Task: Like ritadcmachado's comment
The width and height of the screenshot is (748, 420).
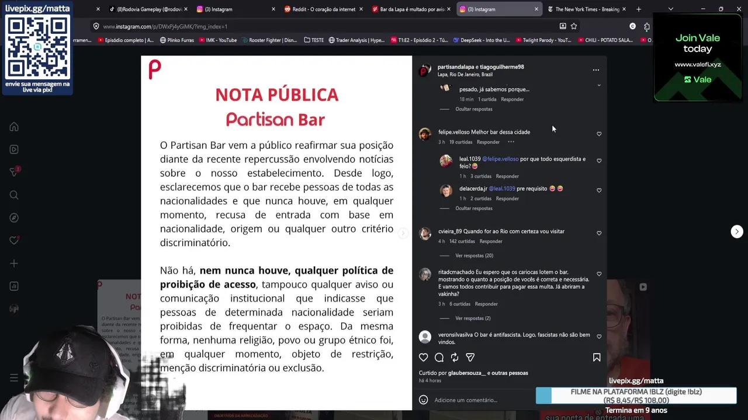Action: [599, 274]
